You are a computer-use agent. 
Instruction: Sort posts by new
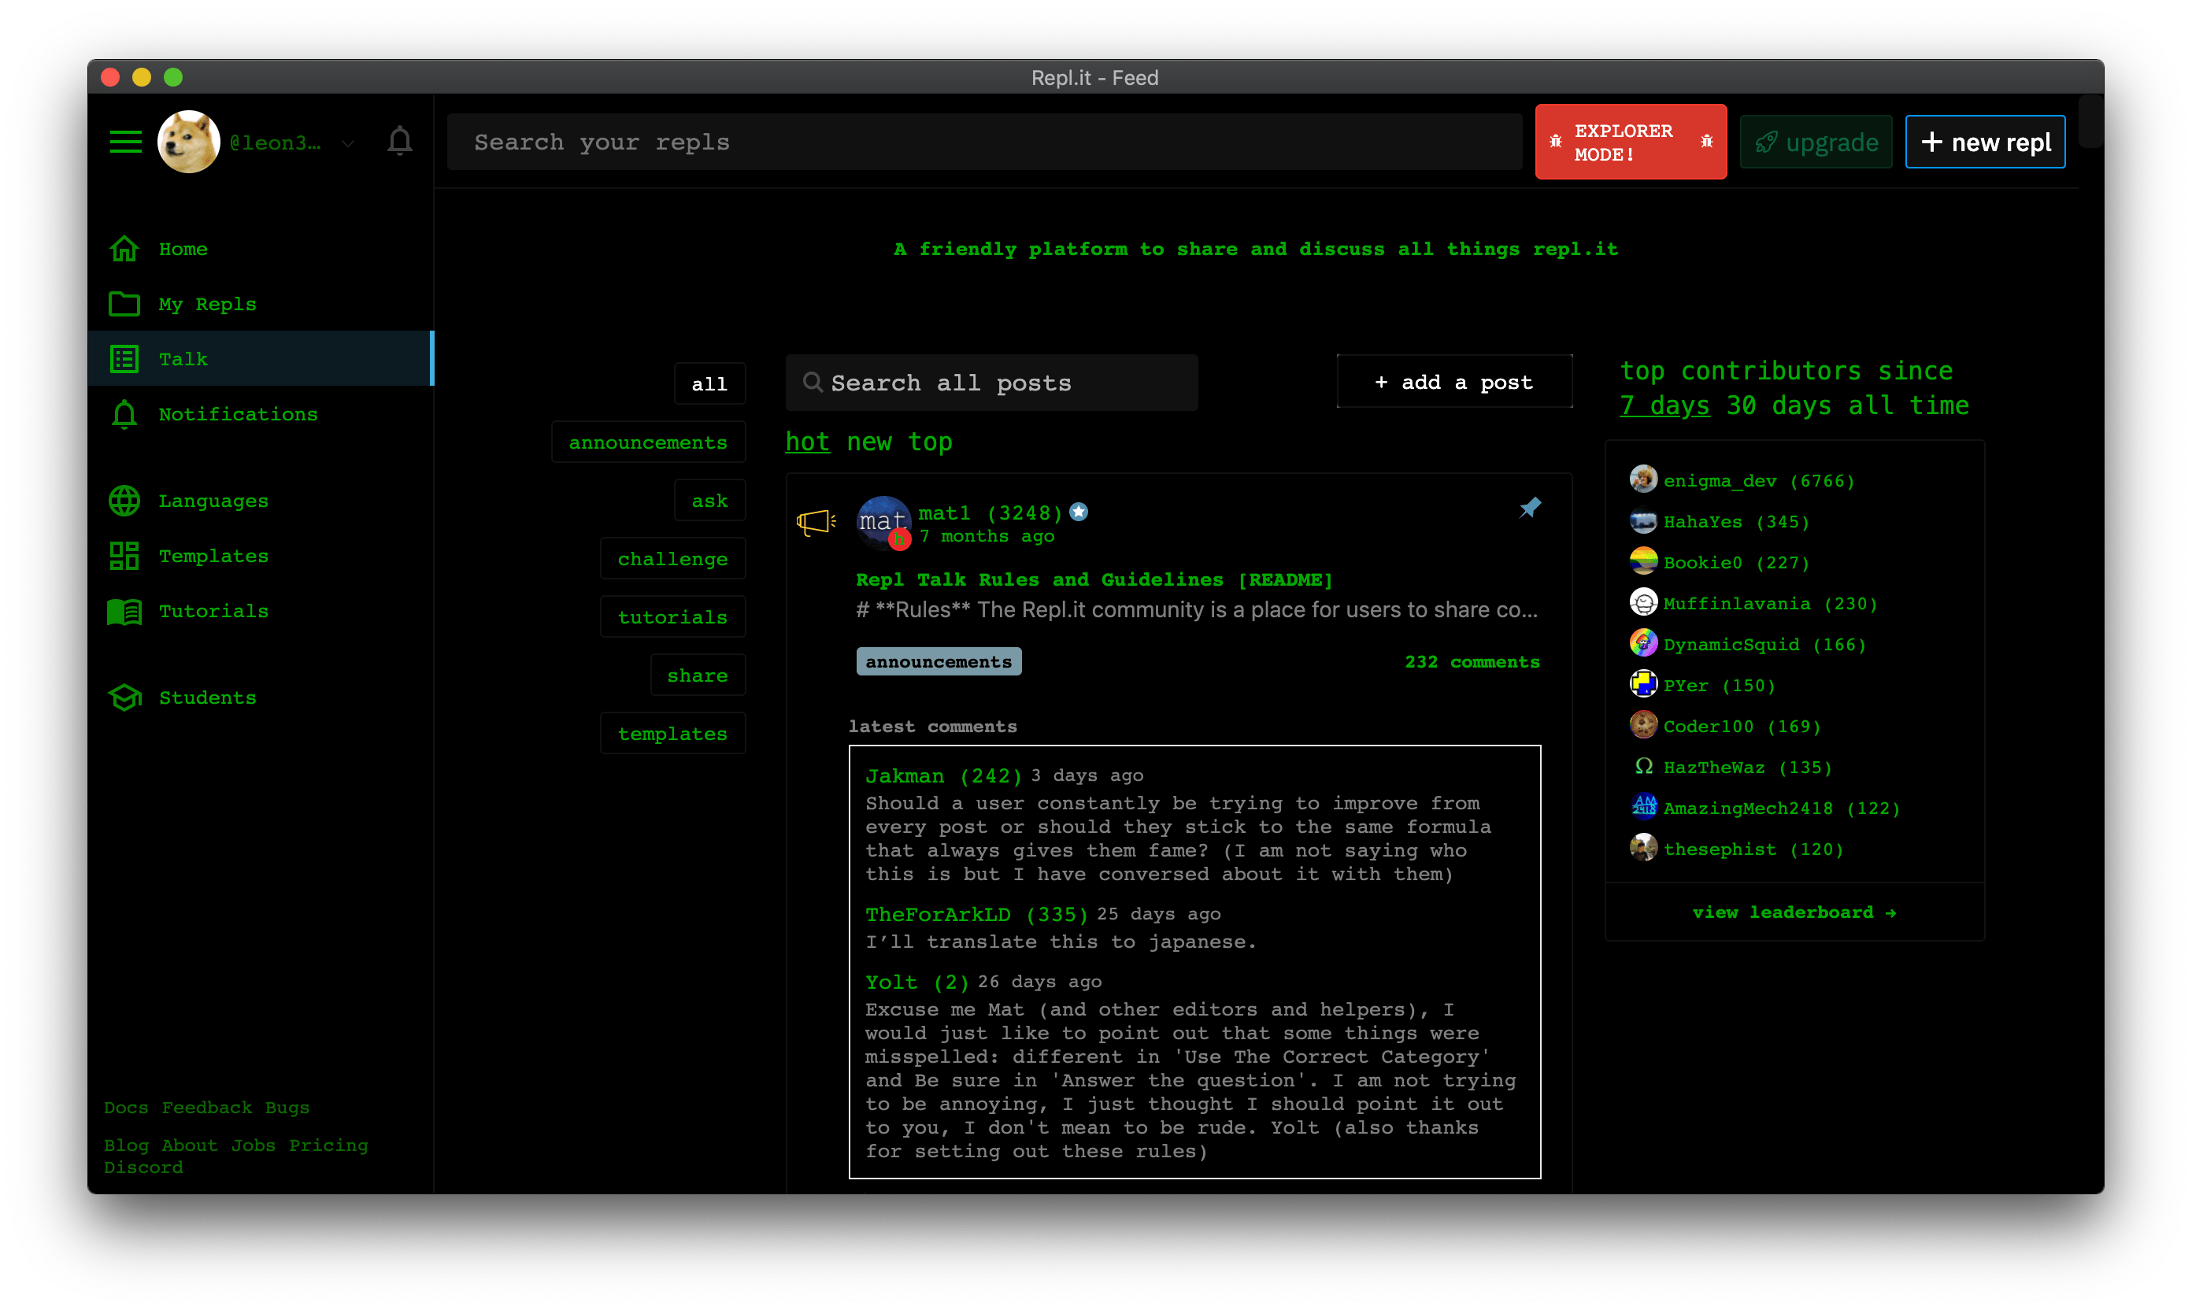tap(868, 442)
